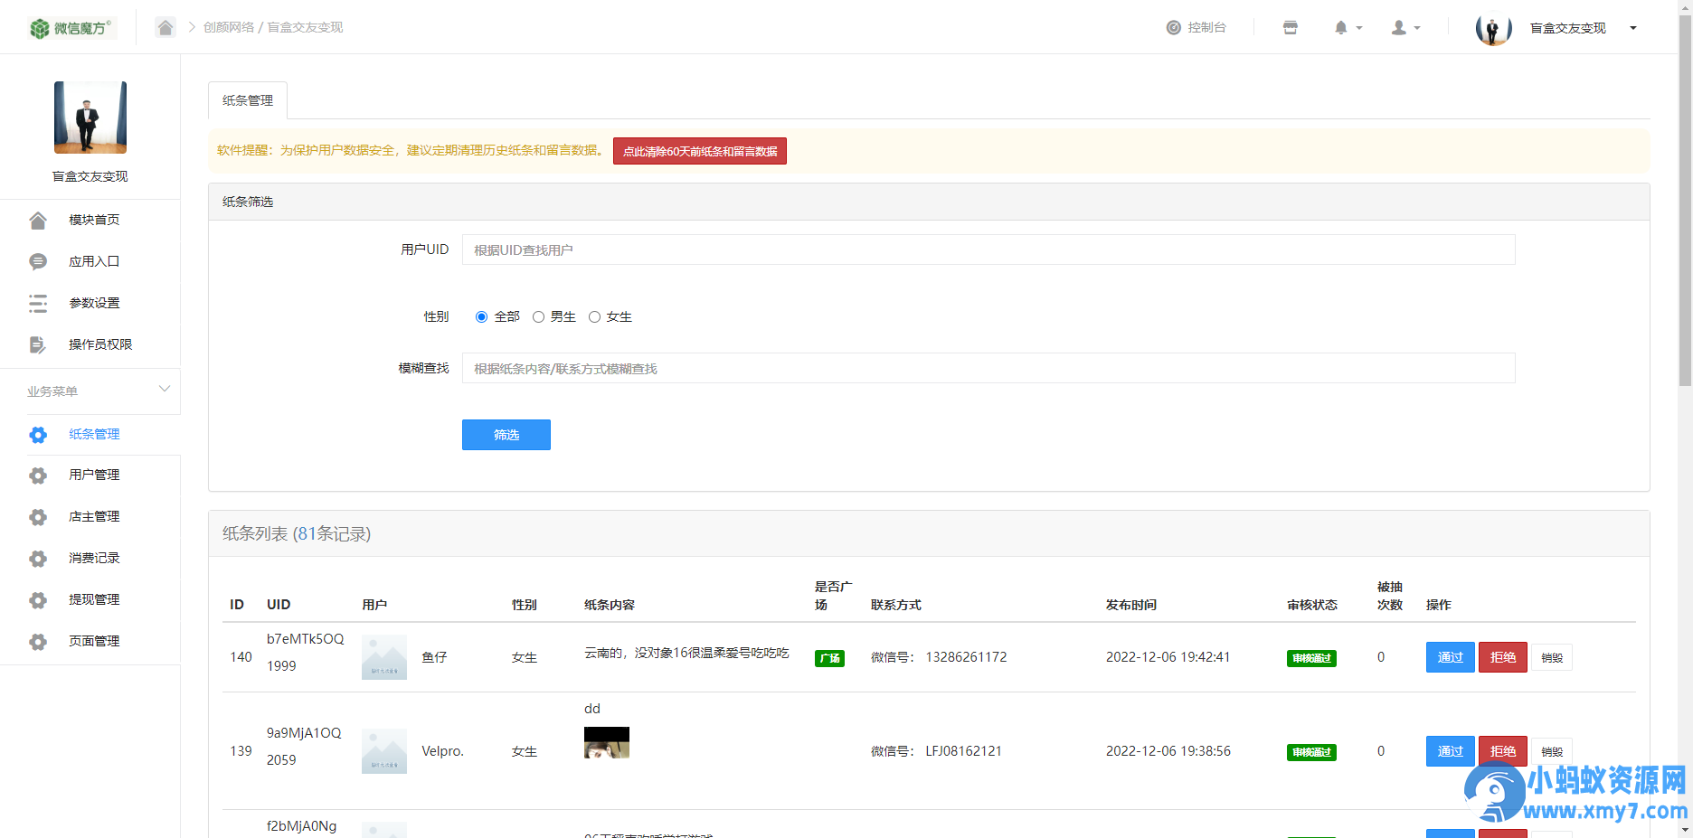Focus the 用户UID search field
This screenshot has height=838, width=1693.
[x=988, y=250]
